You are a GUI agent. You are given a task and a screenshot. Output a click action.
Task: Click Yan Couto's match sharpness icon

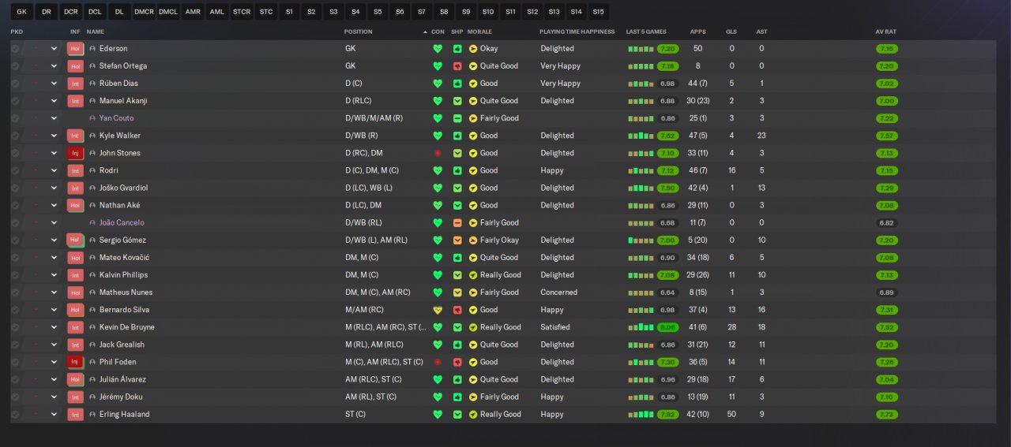[x=457, y=118]
